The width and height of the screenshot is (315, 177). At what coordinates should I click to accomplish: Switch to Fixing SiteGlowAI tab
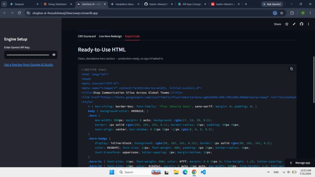58,4
